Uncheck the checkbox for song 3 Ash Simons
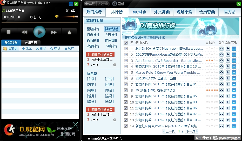Viewport: 242px width, 141px height. pyautogui.click(x=126, y=61)
